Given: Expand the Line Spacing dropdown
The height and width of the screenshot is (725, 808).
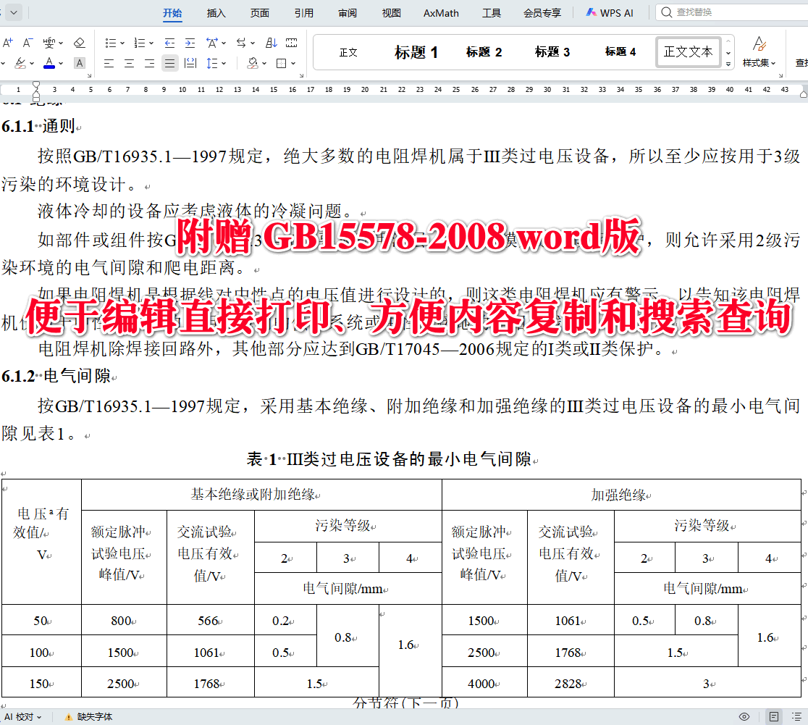Looking at the screenshot, I should [x=224, y=63].
